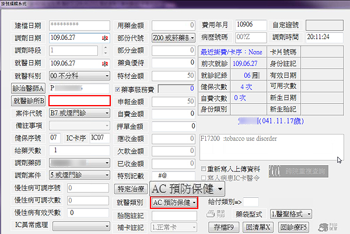
Task: Click the 診治醫師A button
Action: coord(28,88)
